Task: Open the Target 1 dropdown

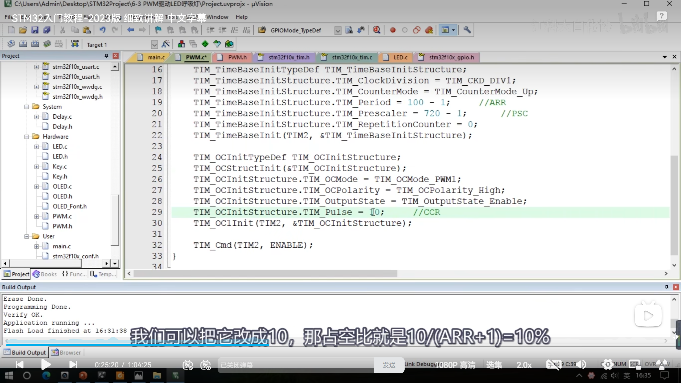Action: tap(154, 45)
